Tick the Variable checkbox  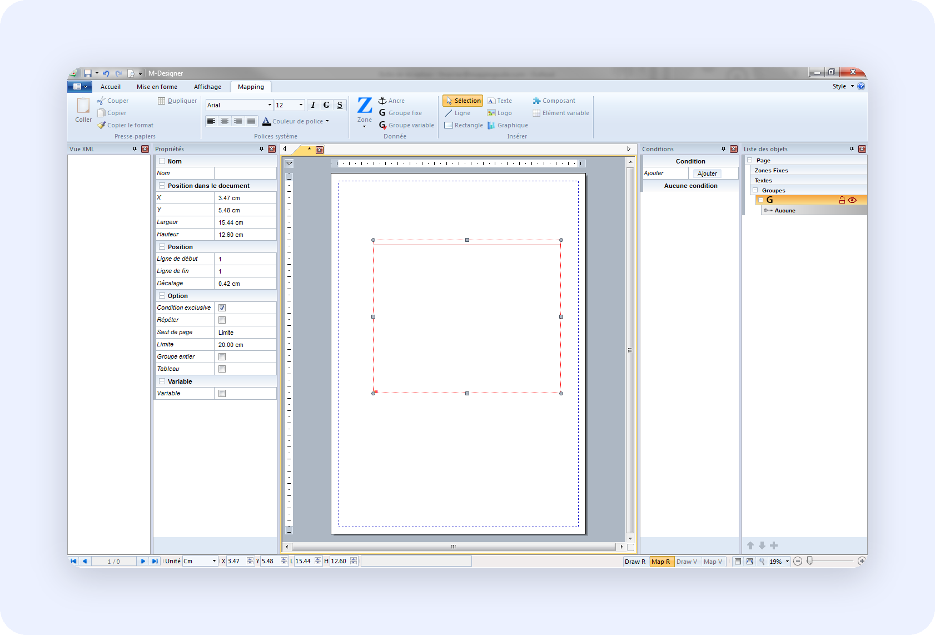pos(222,393)
